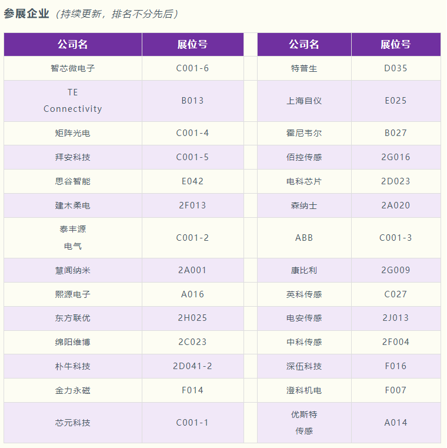
Task: Click the 森纳士 cell
Action: [x=304, y=205]
